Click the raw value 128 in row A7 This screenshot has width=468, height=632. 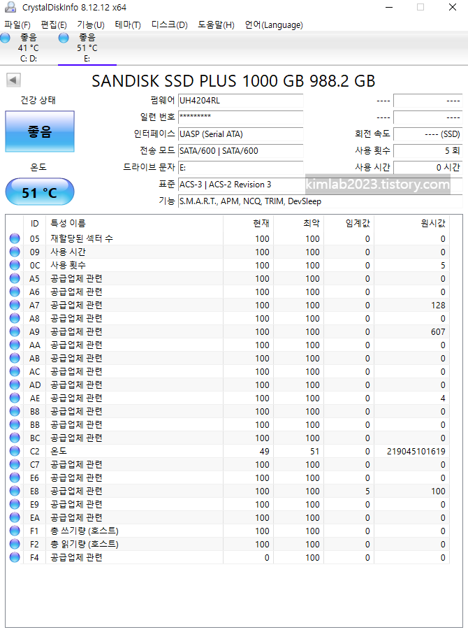tap(438, 305)
